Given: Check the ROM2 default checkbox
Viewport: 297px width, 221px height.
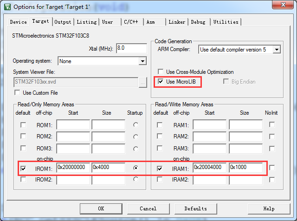Looking at the screenshot, I should pyautogui.click(x=23, y=136).
